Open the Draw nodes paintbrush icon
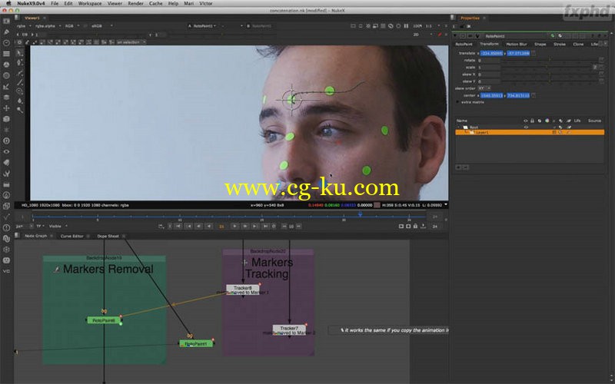The height and width of the screenshot is (384, 615). [x=6, y=32]
